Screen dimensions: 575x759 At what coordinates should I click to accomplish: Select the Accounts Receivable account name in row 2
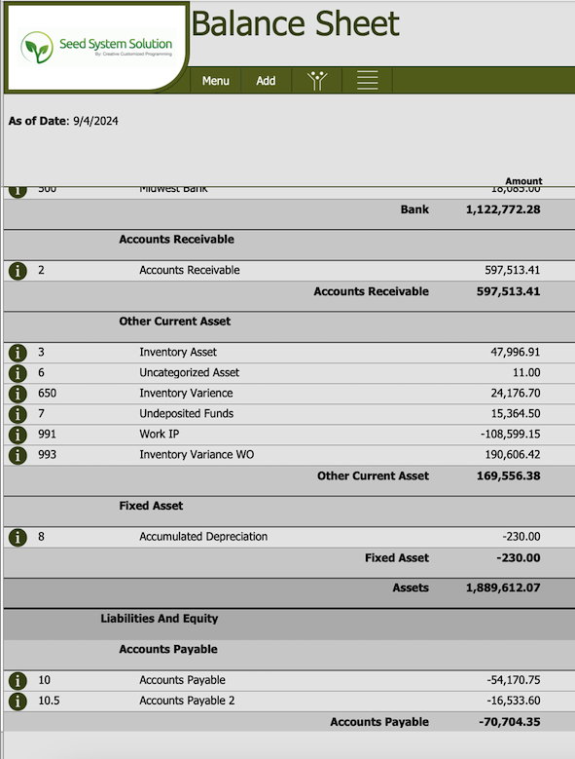coord(190,270)
